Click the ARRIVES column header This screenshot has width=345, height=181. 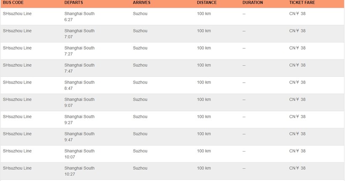tap(141, 3)
